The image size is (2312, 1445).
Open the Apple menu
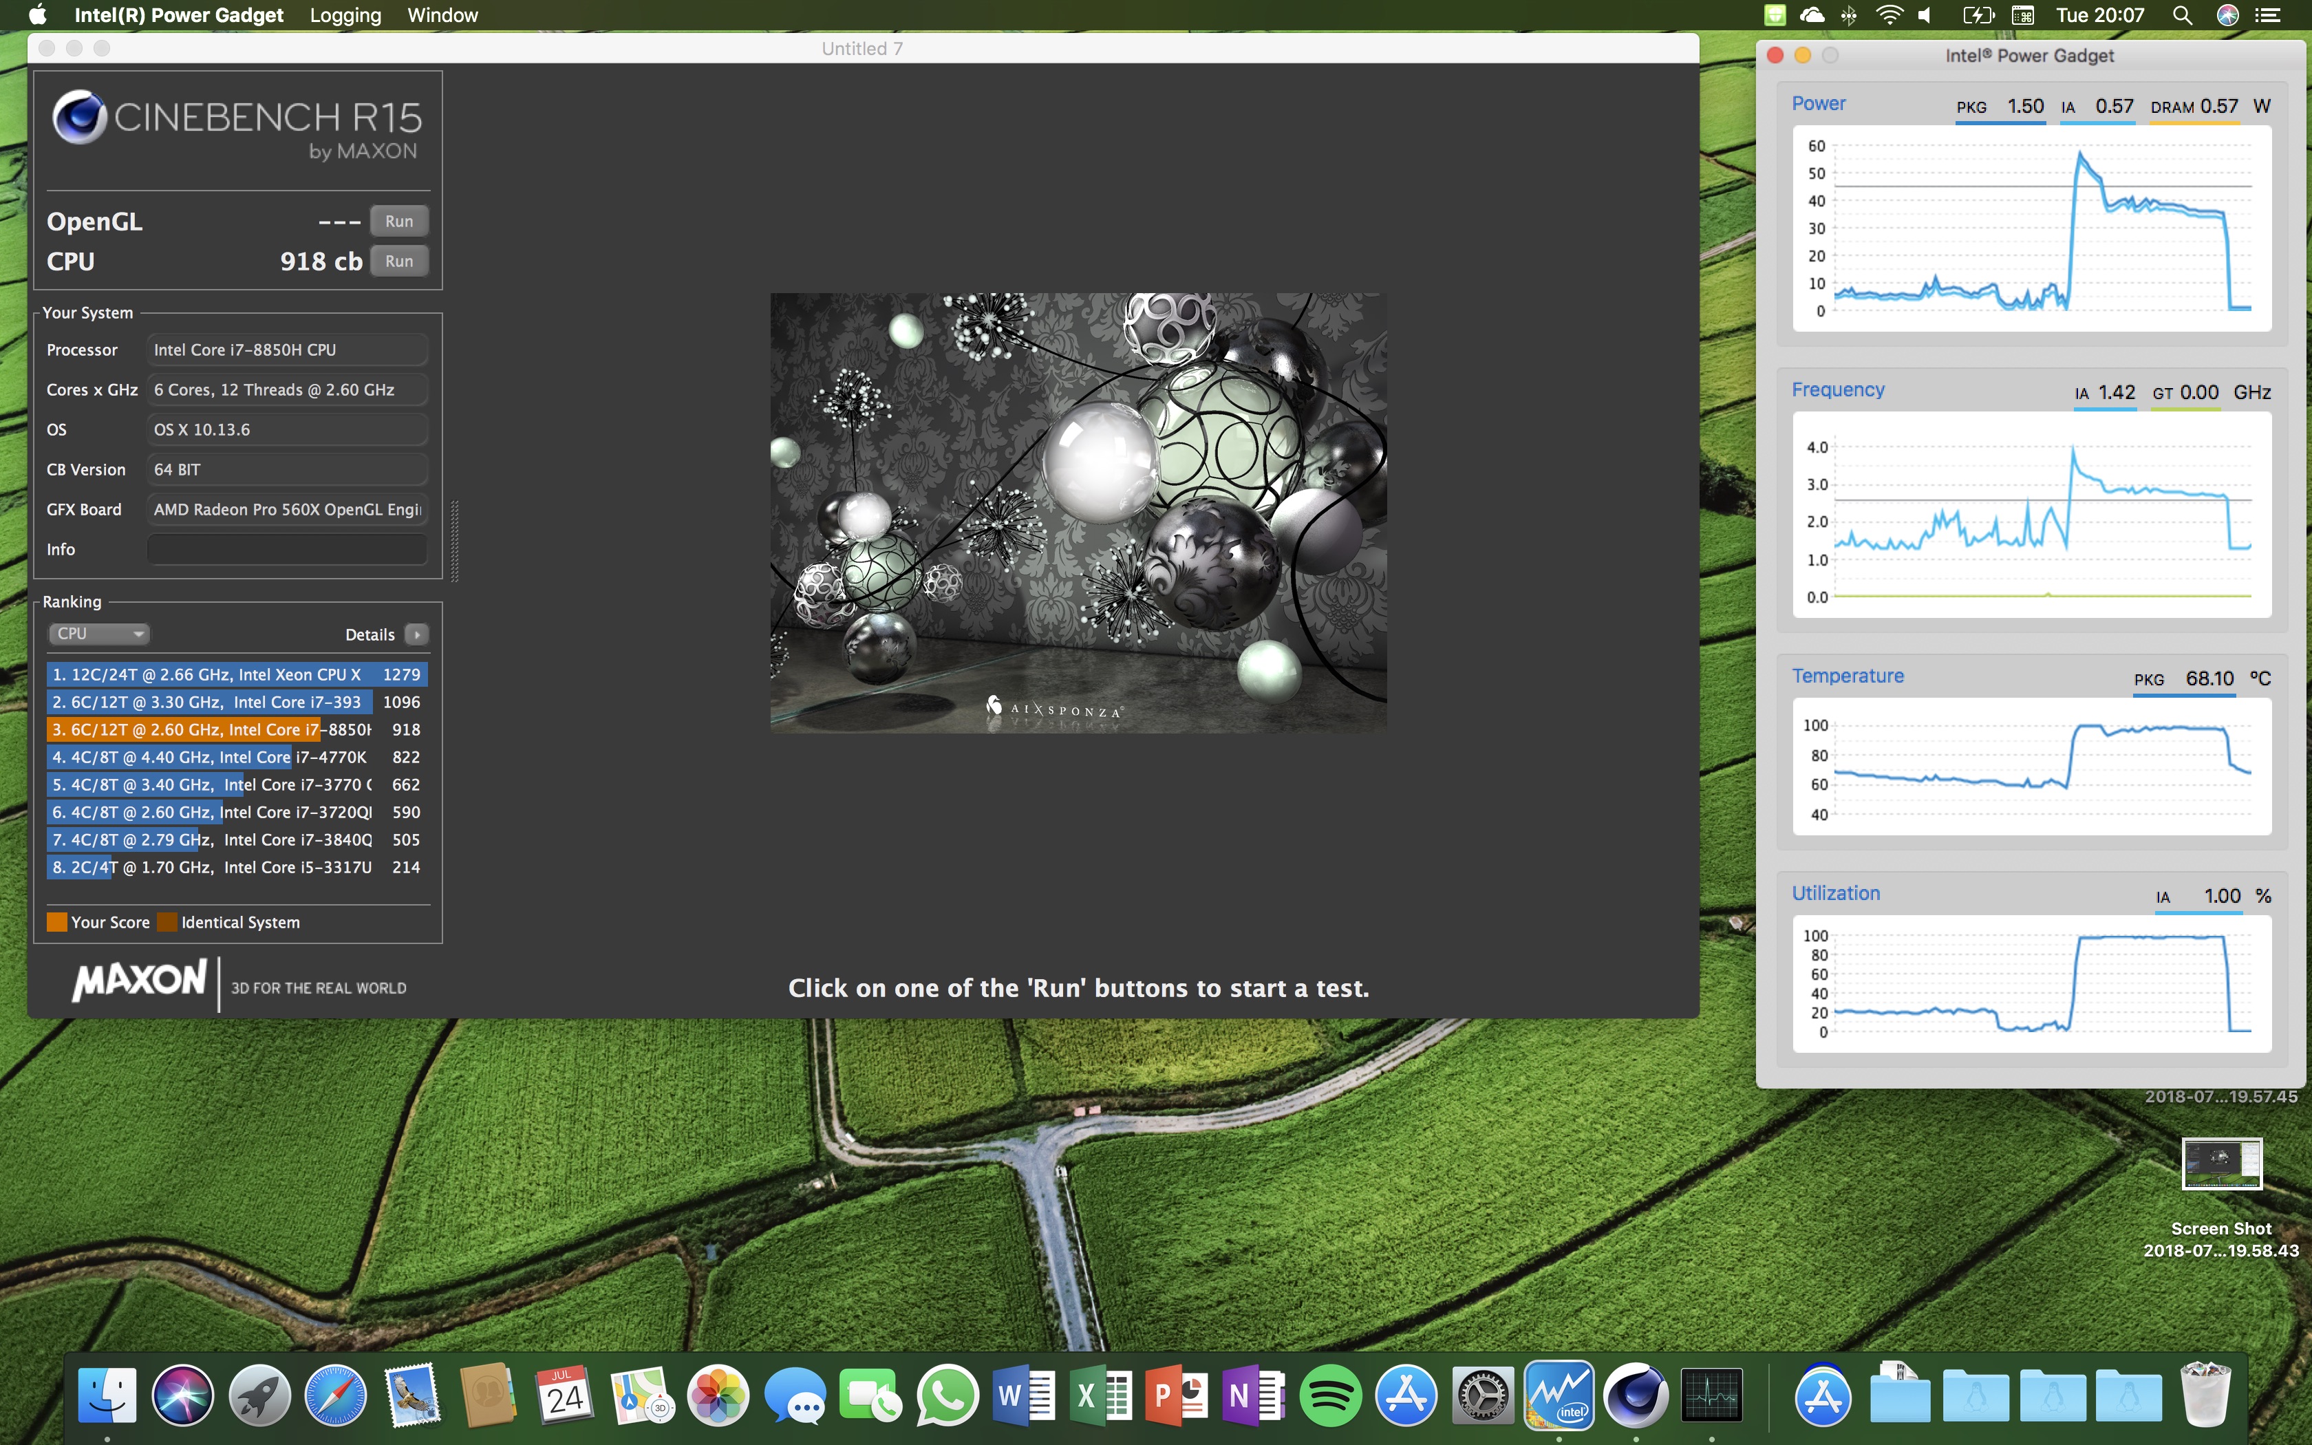[37, 15]
